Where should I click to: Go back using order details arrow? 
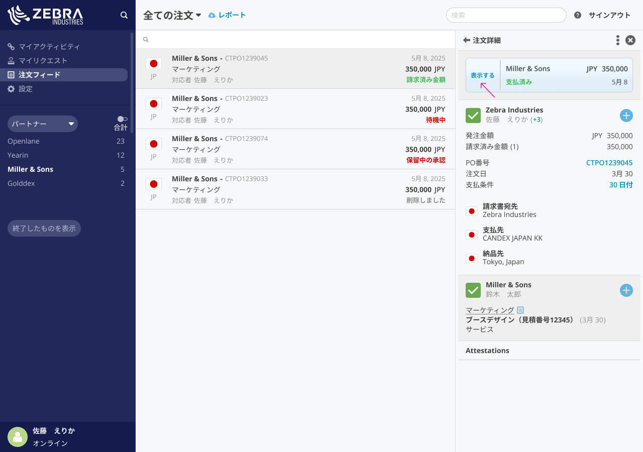coord(467,40)
